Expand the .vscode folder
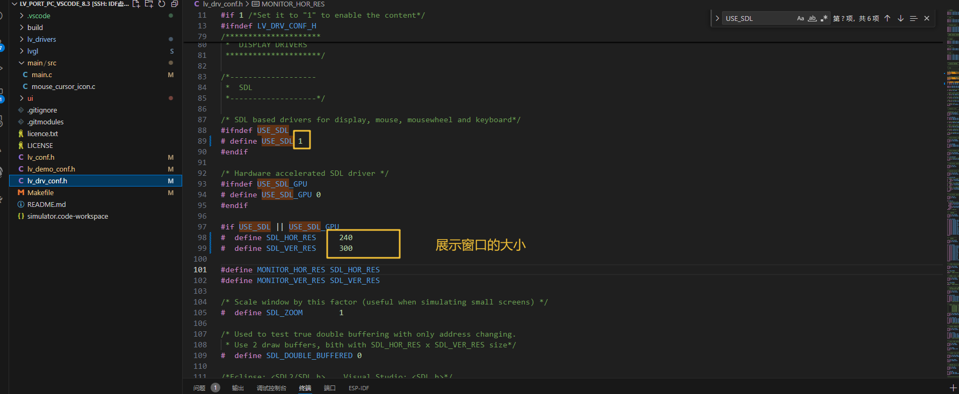This screenshot has width=959, height=394. pos(96,16)
